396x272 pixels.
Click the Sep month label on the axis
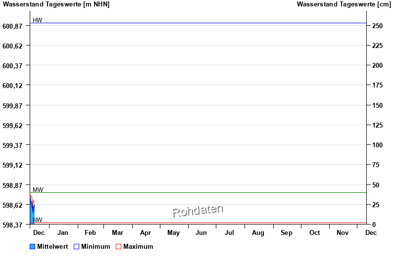coord(287,232)
